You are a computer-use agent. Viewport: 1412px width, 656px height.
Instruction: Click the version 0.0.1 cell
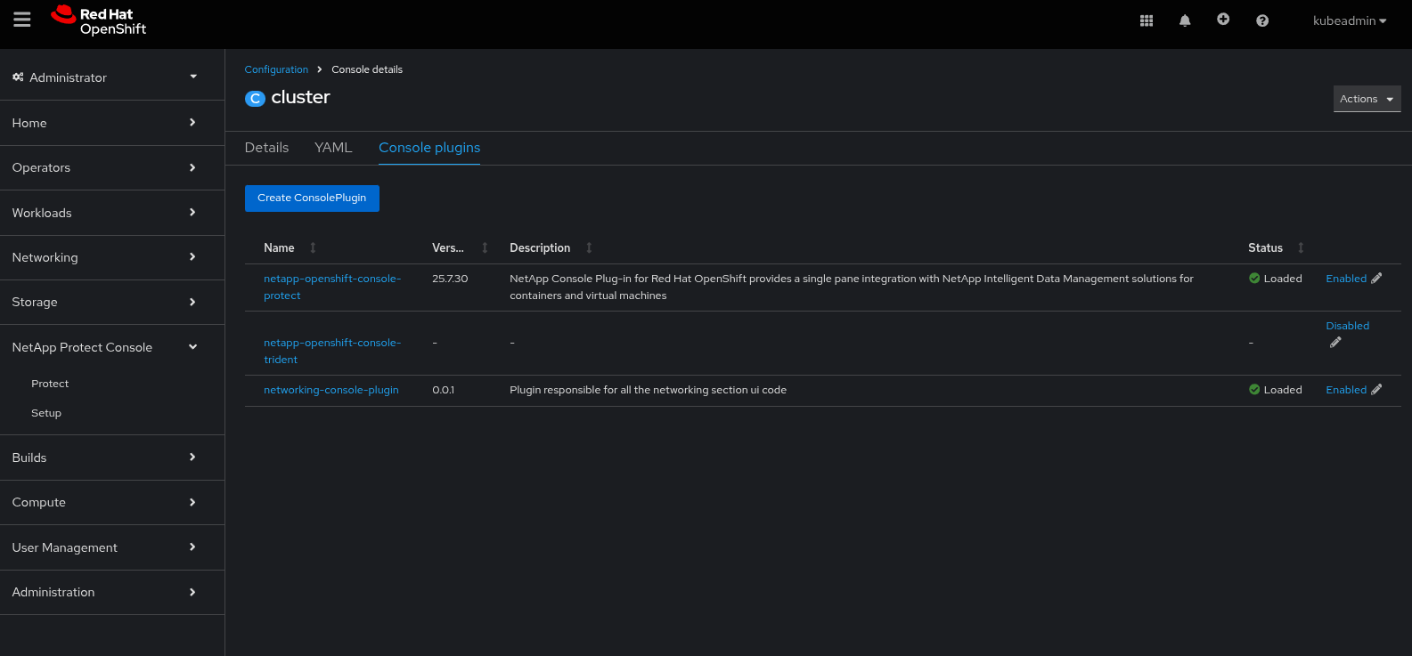443,390
